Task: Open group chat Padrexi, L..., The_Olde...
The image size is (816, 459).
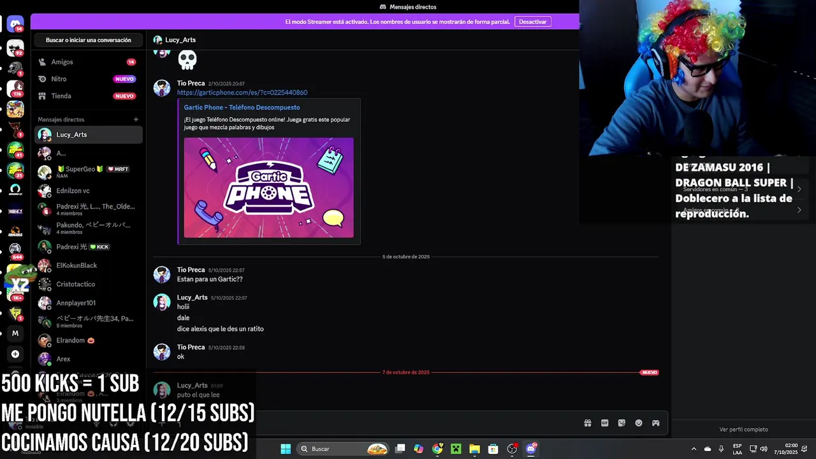Action: 88,209
